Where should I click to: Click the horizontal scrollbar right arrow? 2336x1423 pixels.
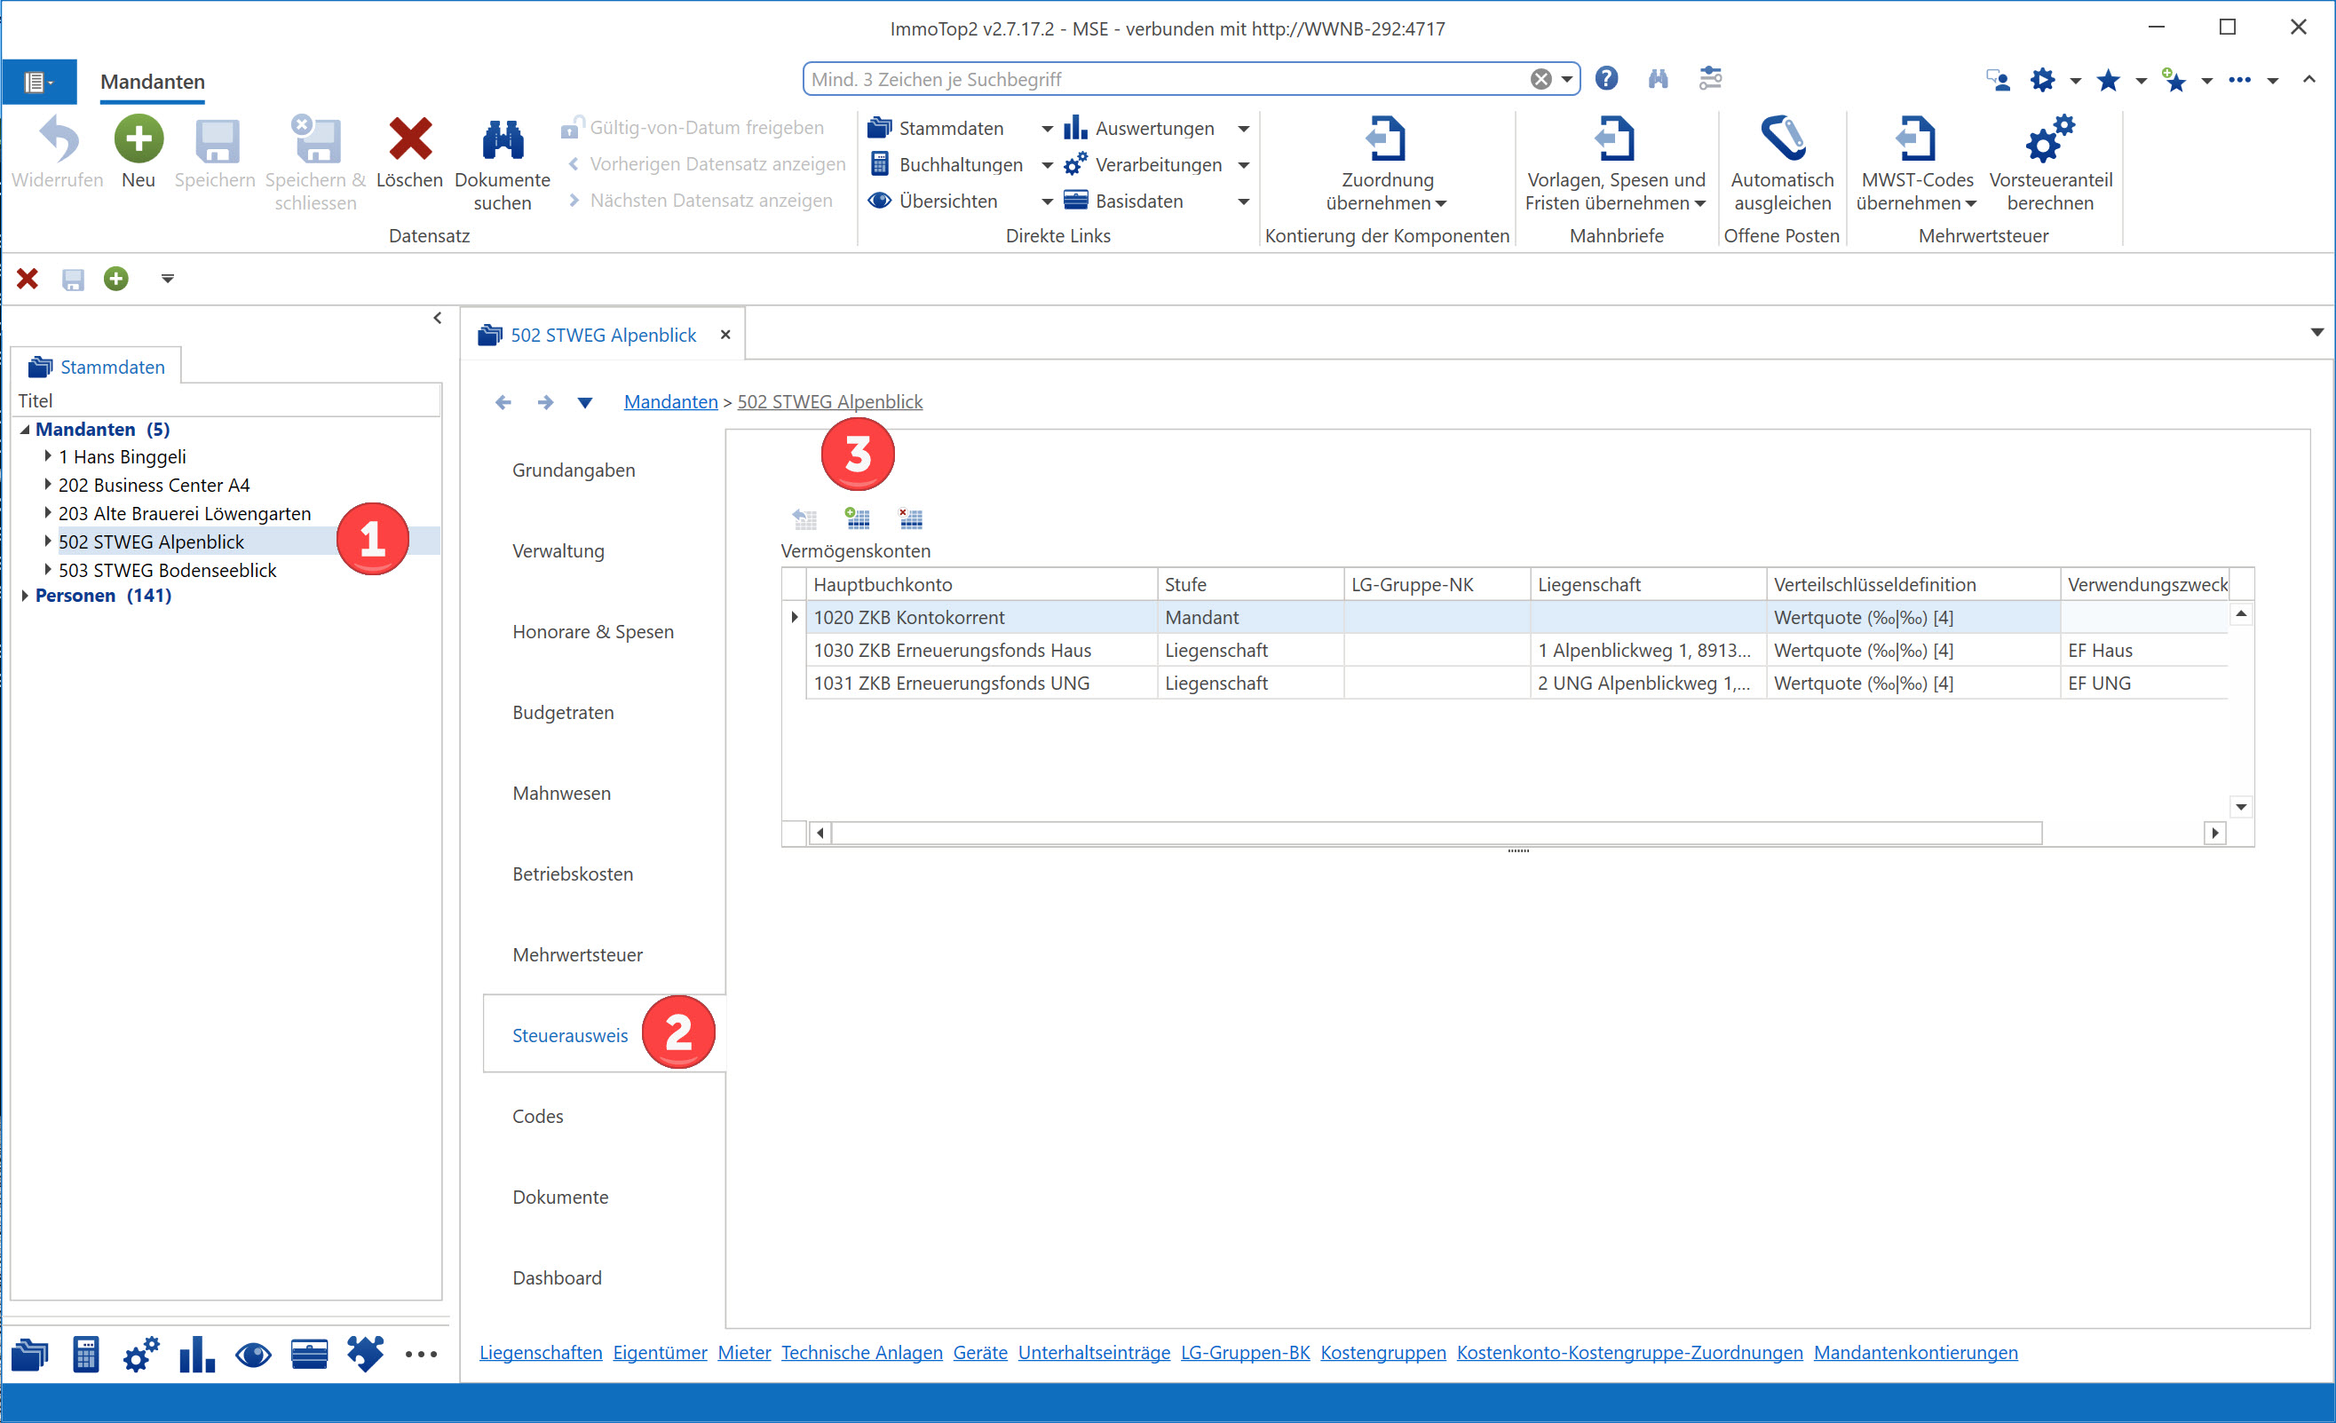point(2214,834)
